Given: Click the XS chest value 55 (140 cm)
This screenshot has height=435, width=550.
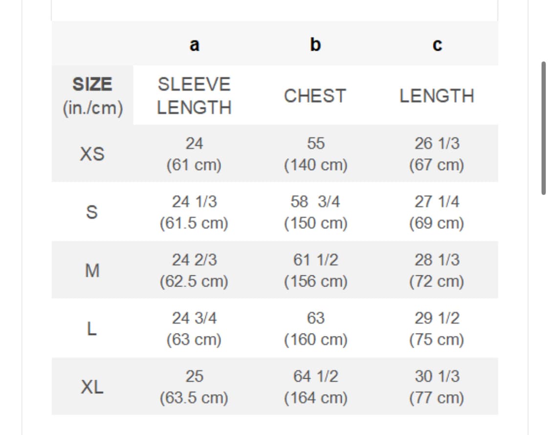Looking at the screenshot, I should point(316,154).
